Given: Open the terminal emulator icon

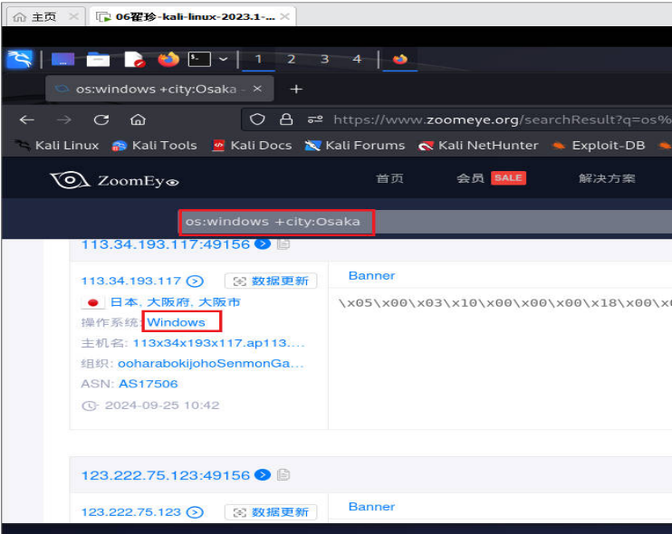Looking at the screenshot, I should coord(199,59).
